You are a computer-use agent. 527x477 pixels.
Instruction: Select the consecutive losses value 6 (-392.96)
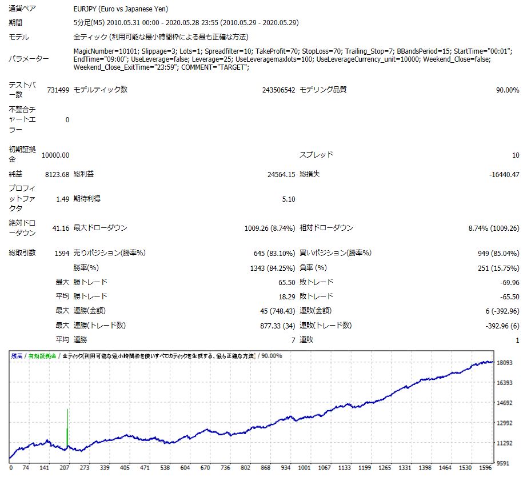click(x=502, y=311)
